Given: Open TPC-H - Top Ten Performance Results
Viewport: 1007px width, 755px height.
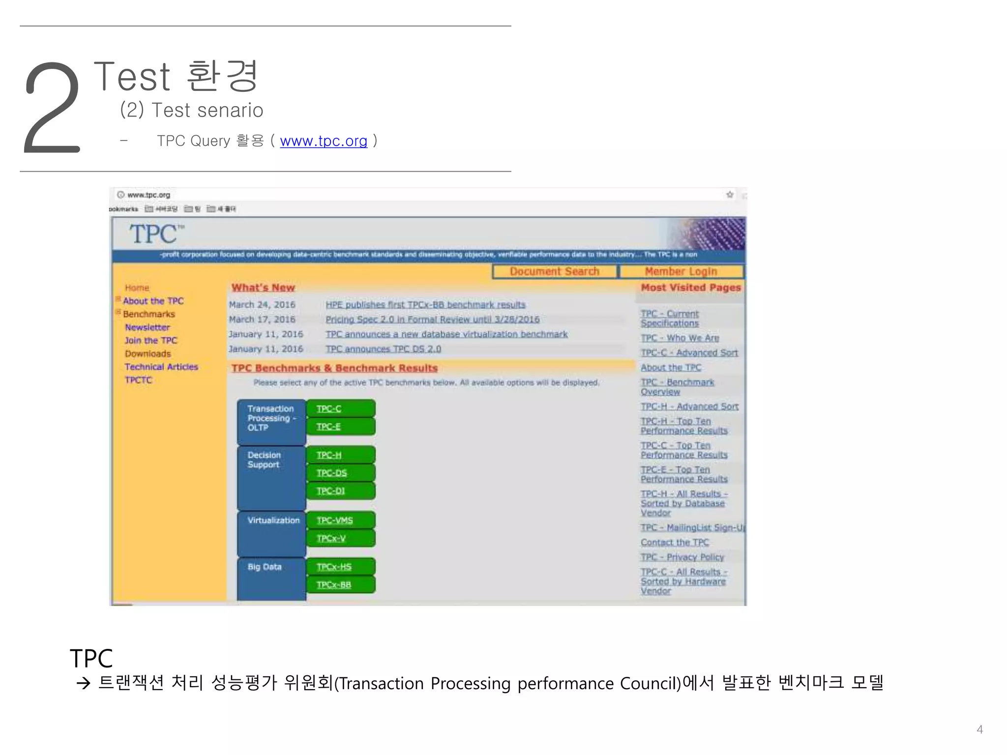Looking at the screenshot, I should click(684, 426).
